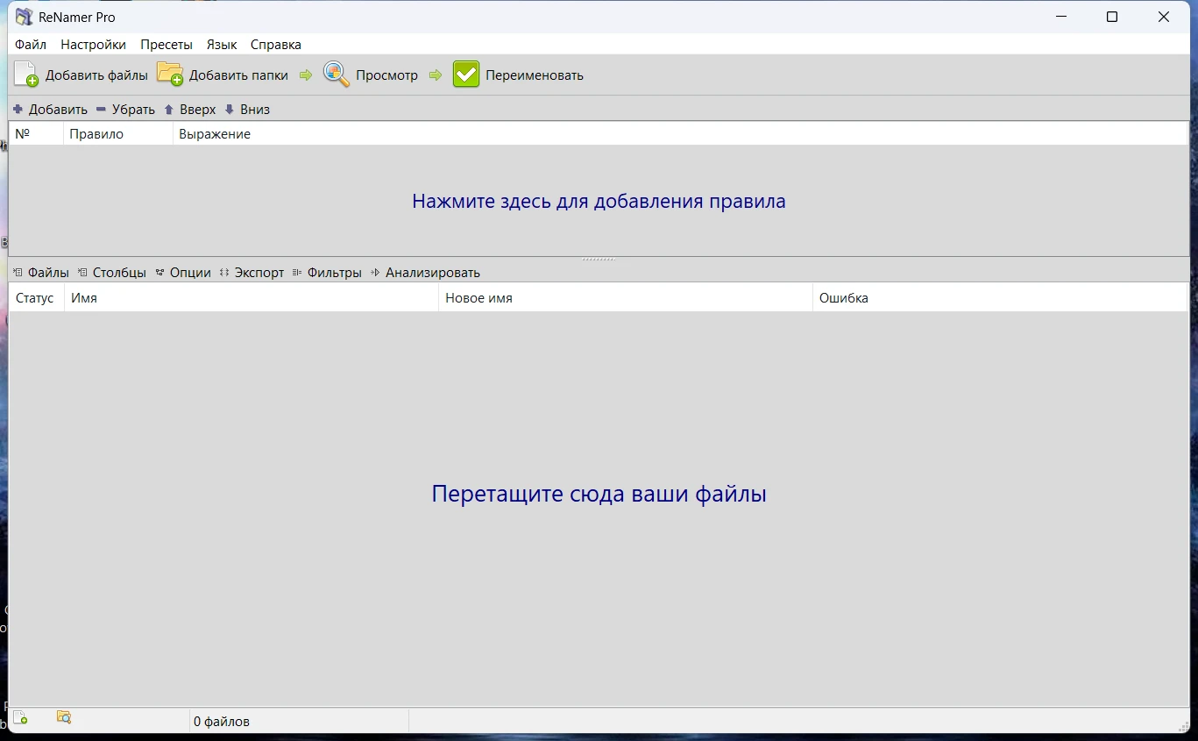Click the Add Files page icon
This screenshot has height=741, width=1198.
[26, 75]
